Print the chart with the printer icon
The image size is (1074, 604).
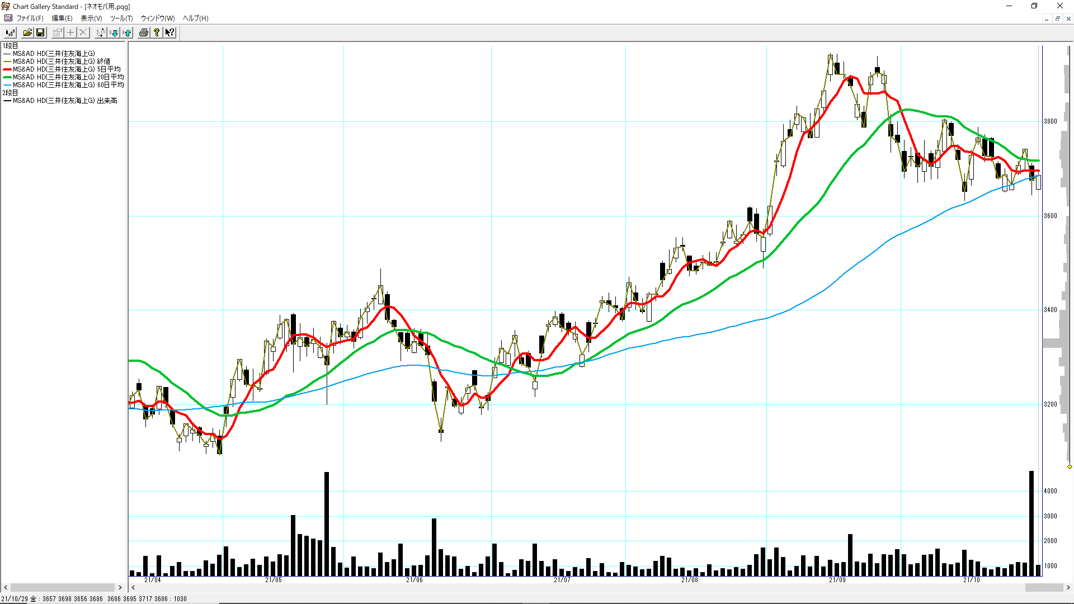point(144,32)
